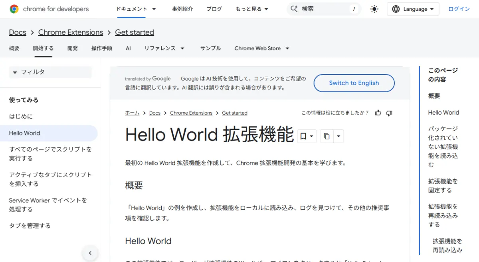
Task: Click the thumbs down not helpful icon
Action: pos(389,113)
